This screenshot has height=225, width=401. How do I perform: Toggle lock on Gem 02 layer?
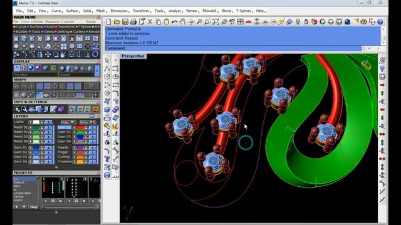coord(42,152)
